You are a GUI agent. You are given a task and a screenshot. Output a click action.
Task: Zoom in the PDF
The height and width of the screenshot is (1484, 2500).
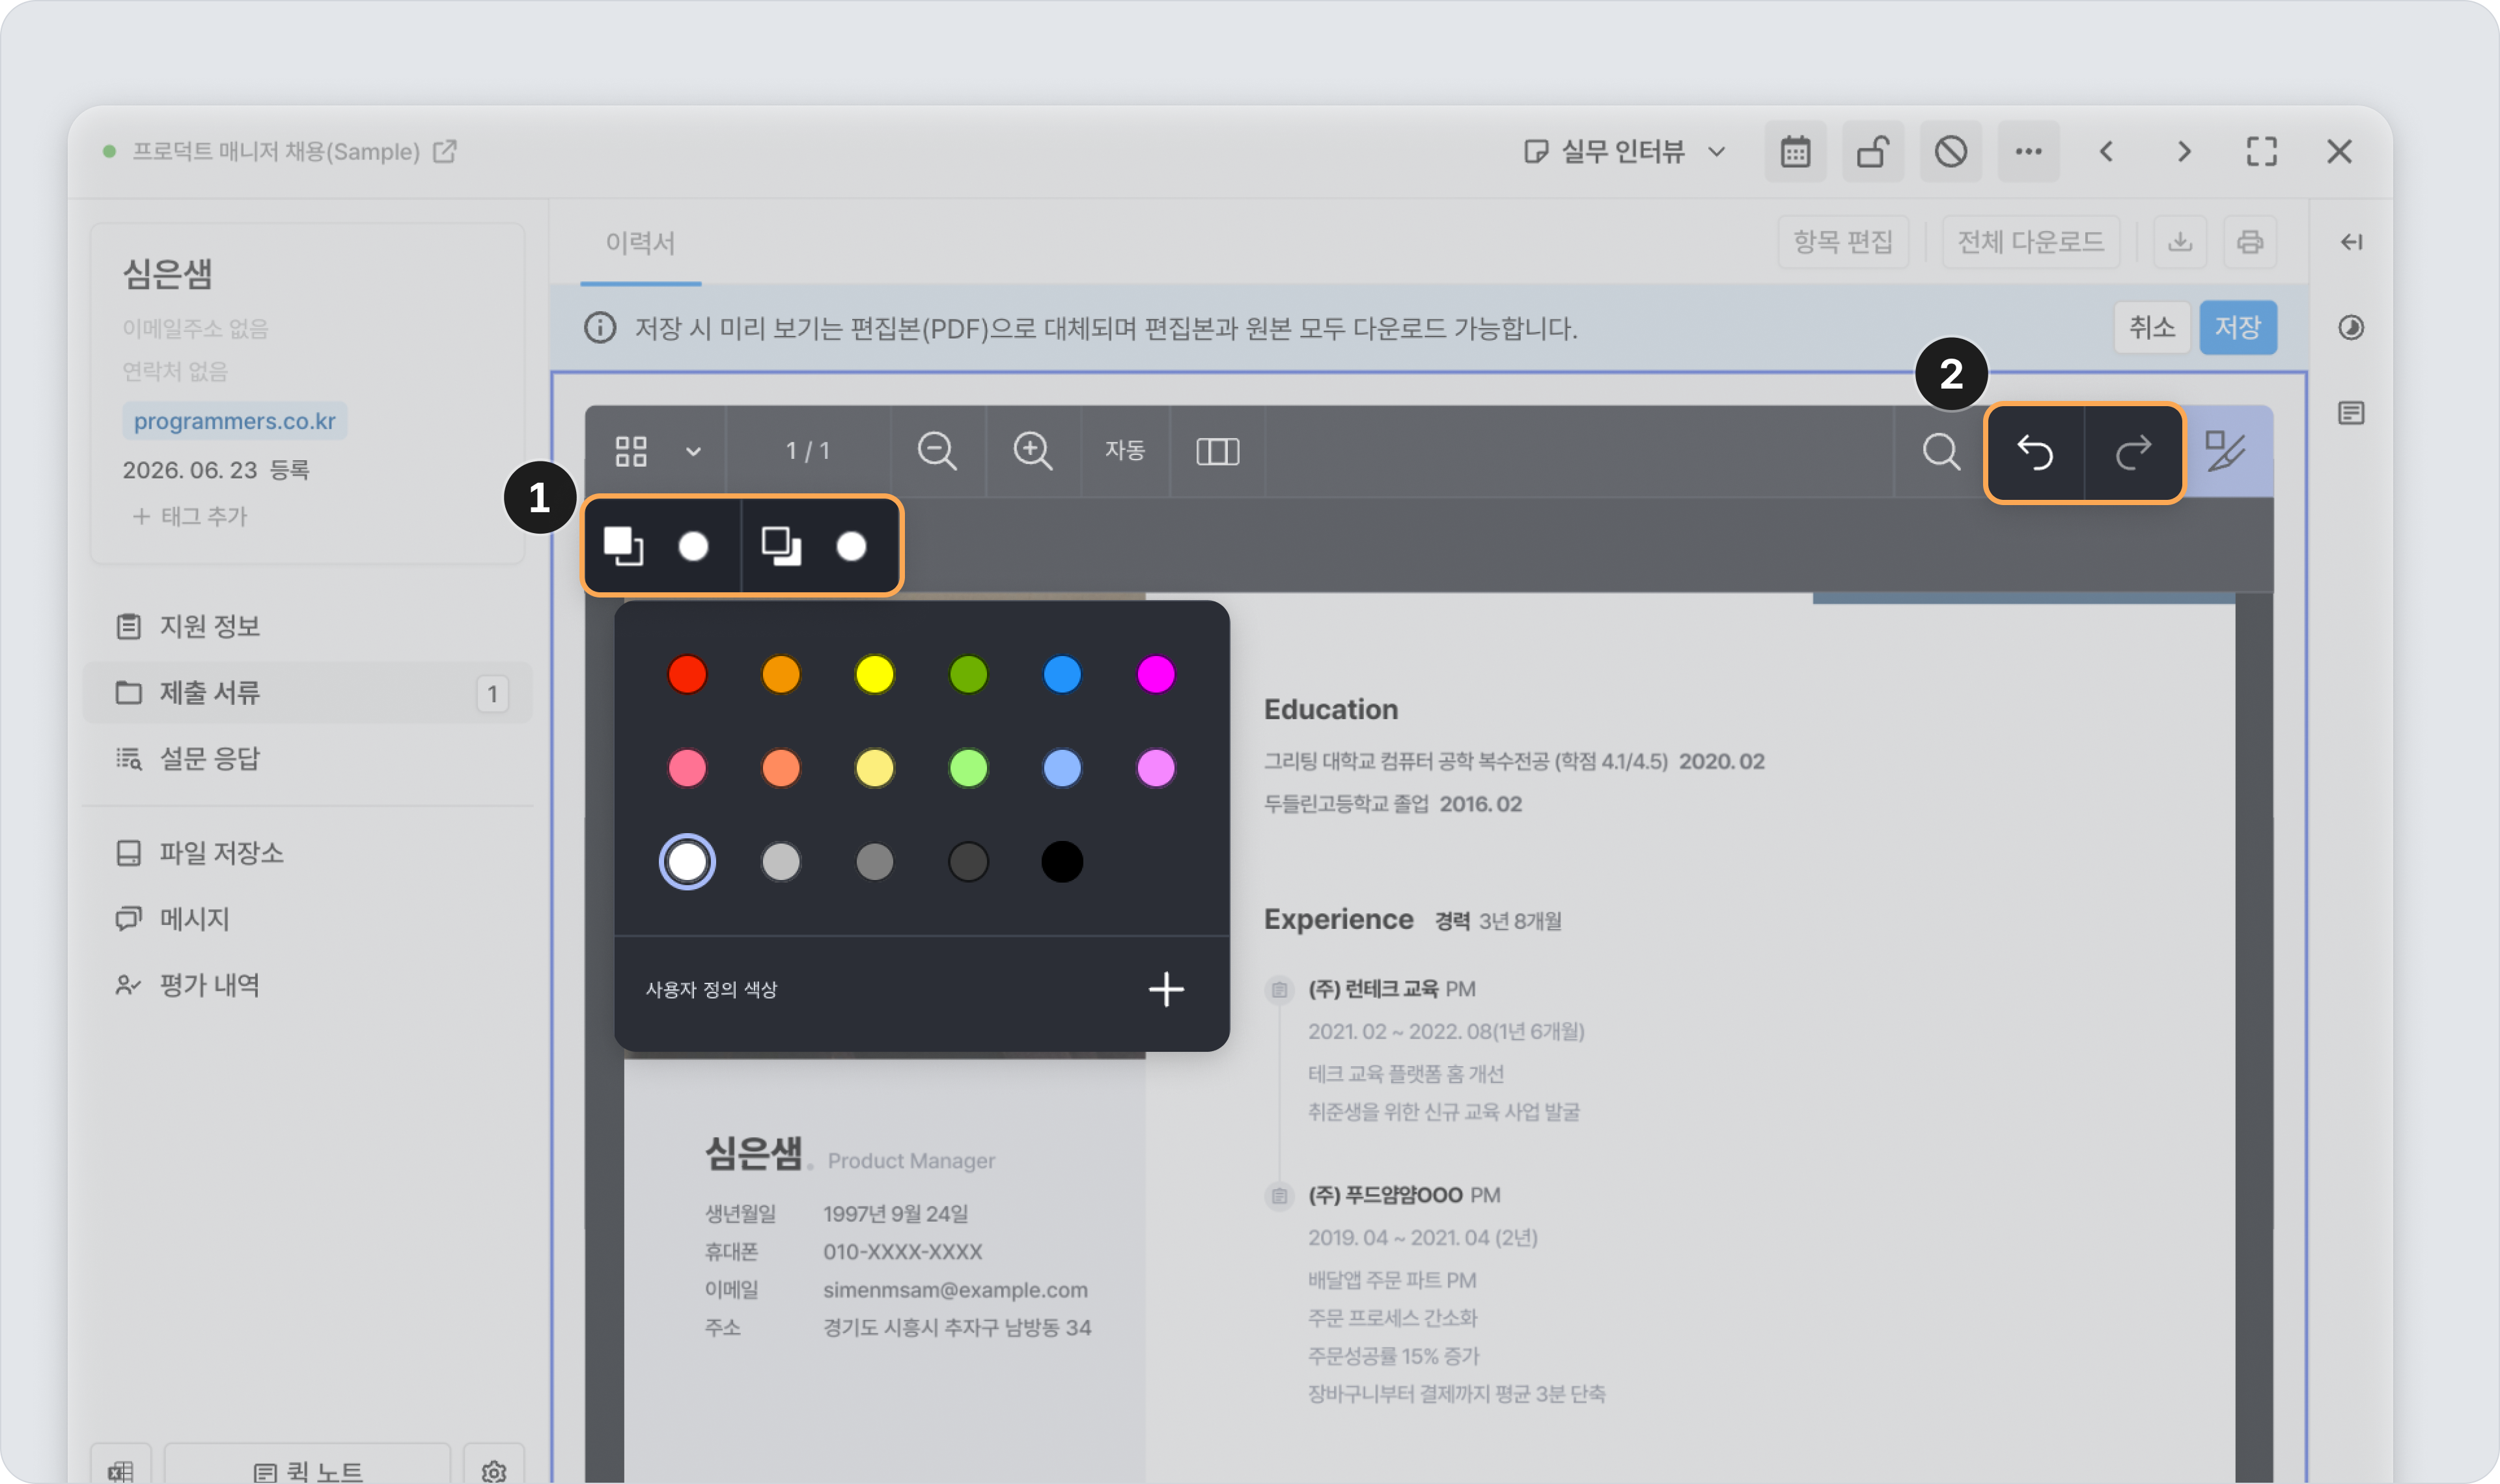[x=1032, y=451]
